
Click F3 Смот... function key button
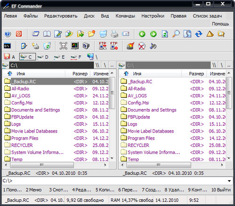point(59,190)
